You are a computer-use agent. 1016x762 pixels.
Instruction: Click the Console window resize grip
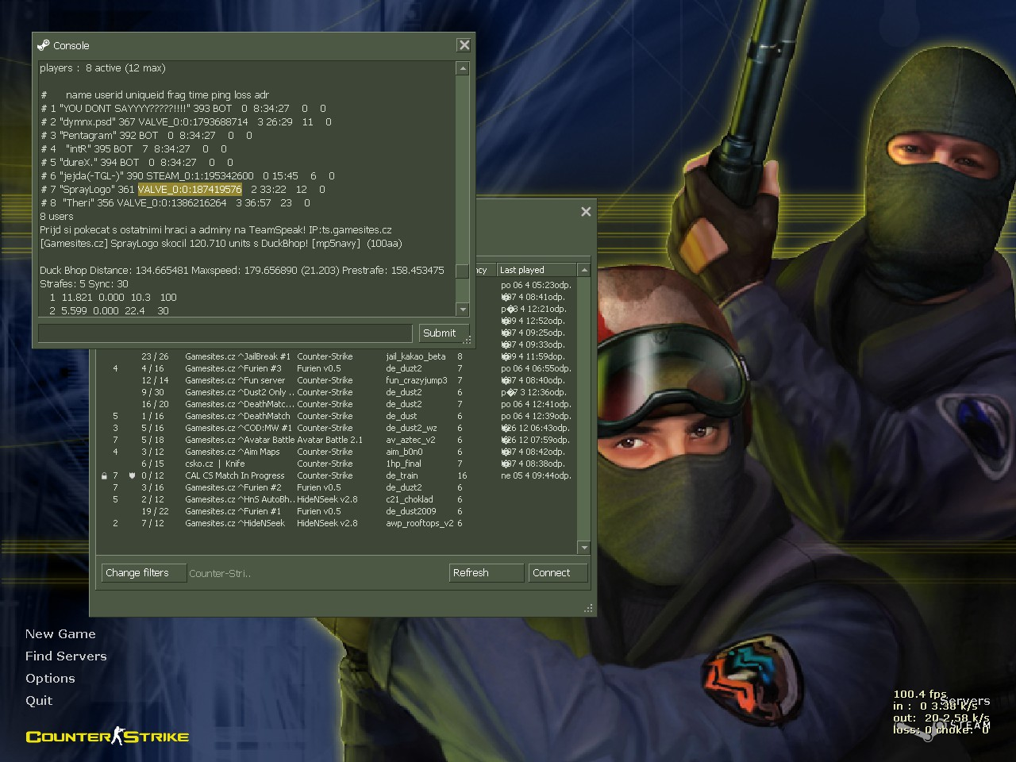coord(468,341)
